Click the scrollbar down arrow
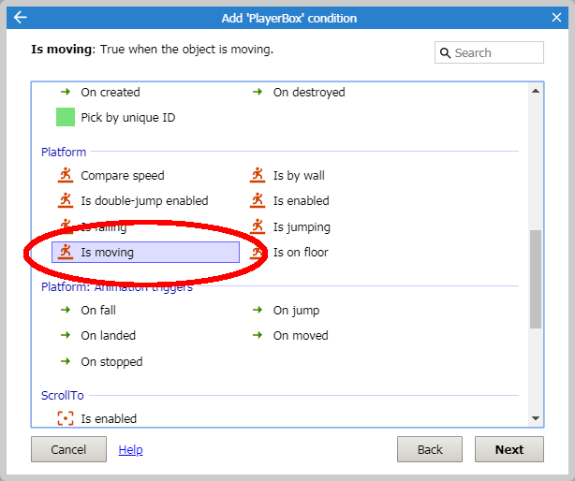Screen dimensions: 575x481 coord(536,418)
